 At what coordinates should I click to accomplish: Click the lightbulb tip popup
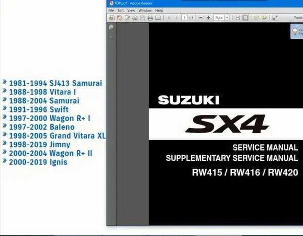pos(297,31)
